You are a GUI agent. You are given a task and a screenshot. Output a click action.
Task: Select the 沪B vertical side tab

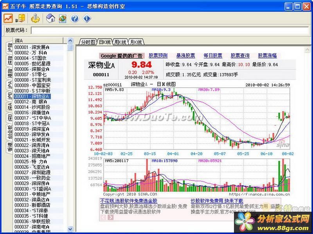tap(9, 96)
